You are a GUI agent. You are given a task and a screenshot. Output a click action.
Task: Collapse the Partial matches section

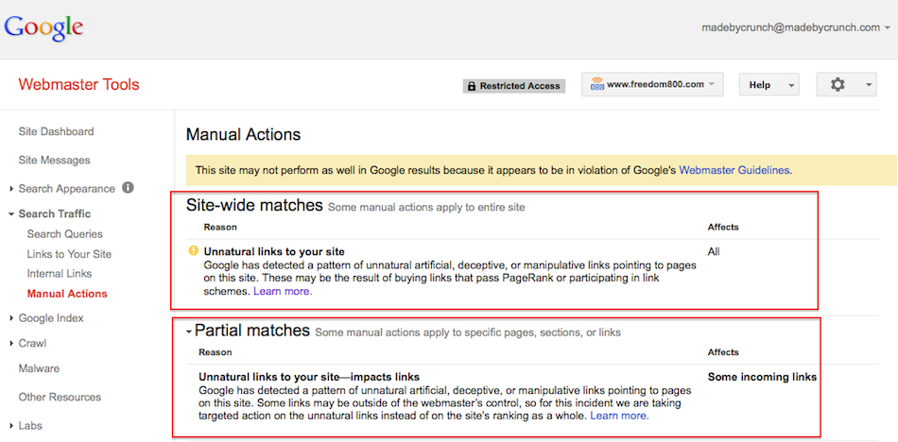click(189, 331)
